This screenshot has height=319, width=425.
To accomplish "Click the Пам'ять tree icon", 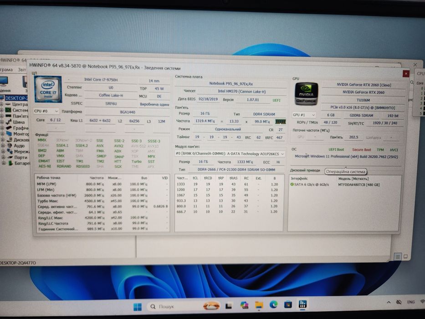I will (x=8, y=116).
